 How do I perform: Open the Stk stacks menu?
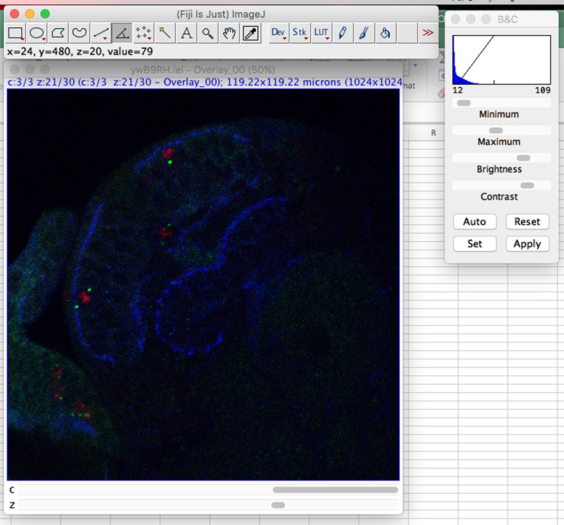(300, 33)
